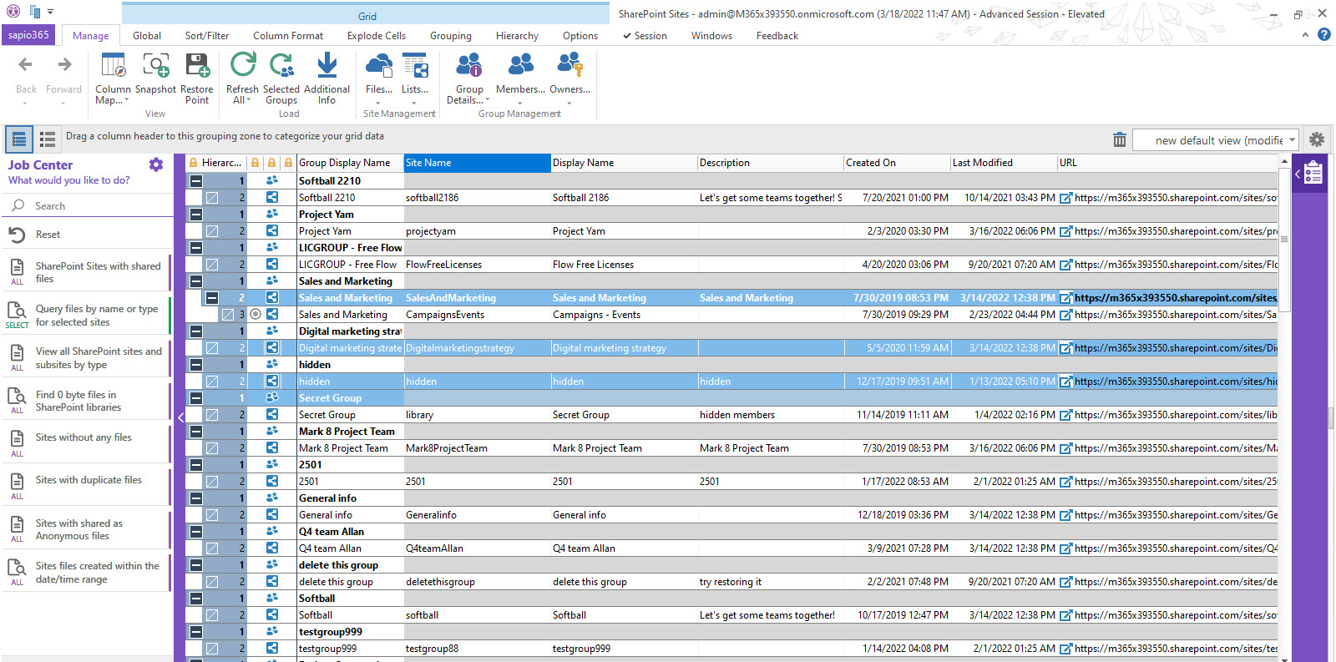Collapse the Project Yam group row
This screenshot has width=1336, height=662.
[195, 215]
